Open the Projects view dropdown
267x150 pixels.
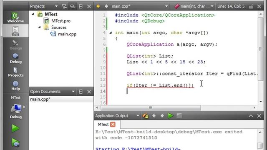tap(44, 7)
